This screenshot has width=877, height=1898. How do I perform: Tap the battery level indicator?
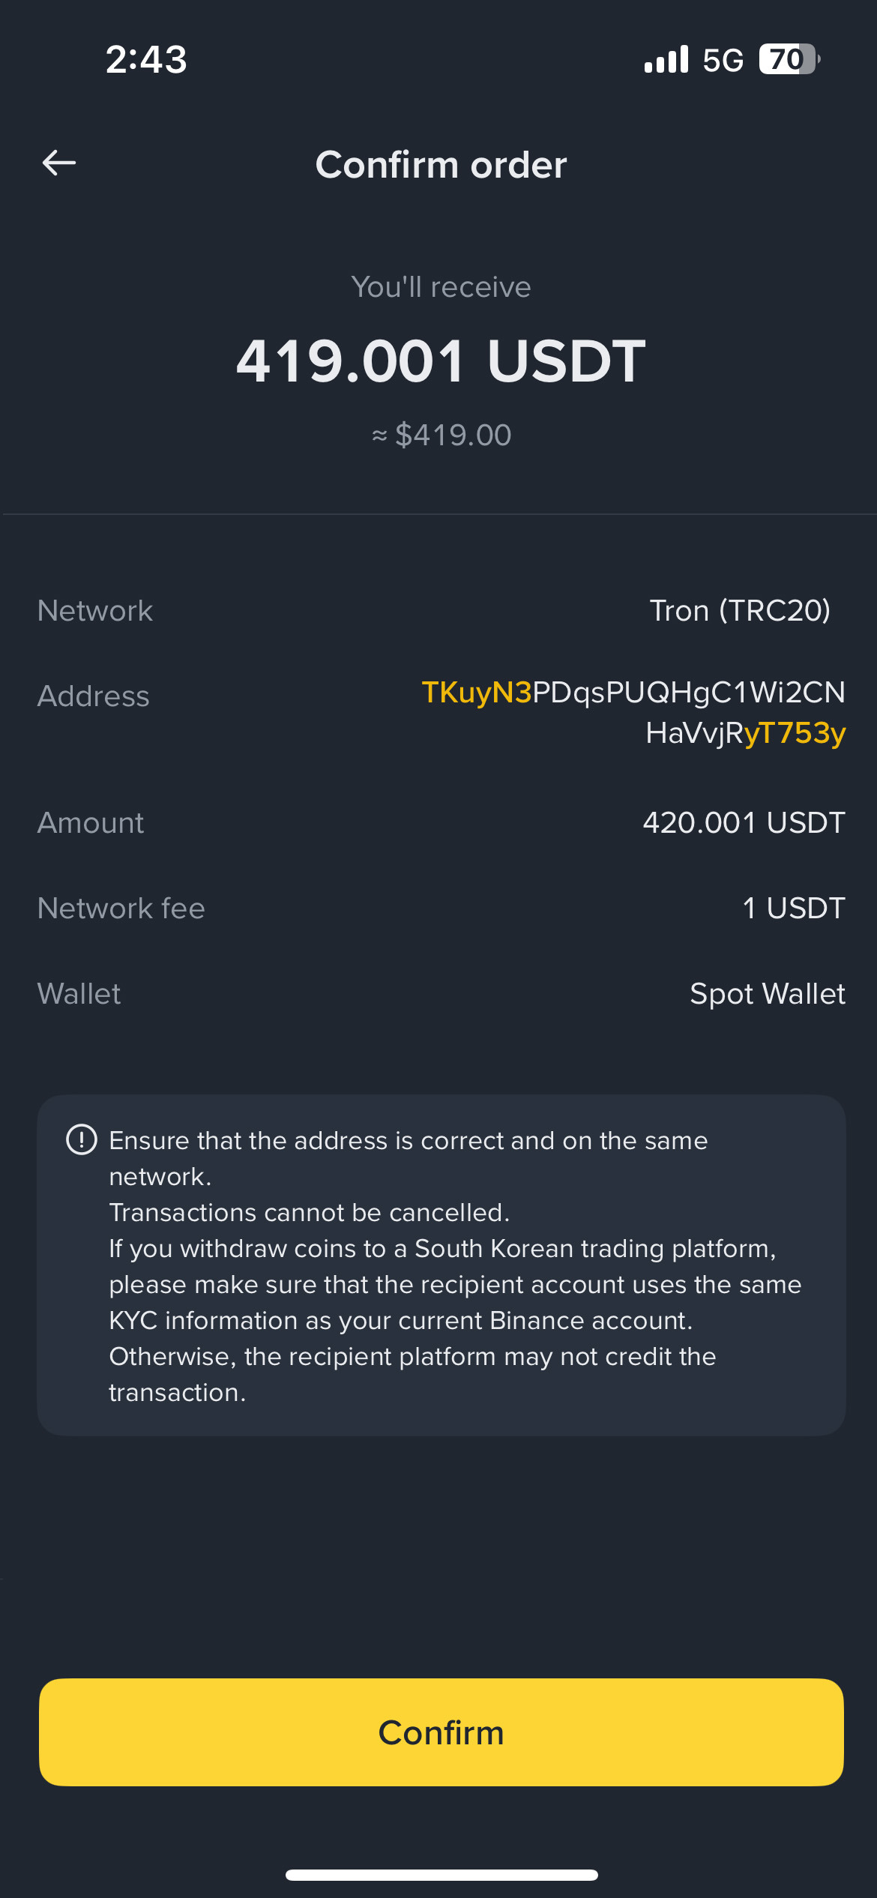point(789,59)
